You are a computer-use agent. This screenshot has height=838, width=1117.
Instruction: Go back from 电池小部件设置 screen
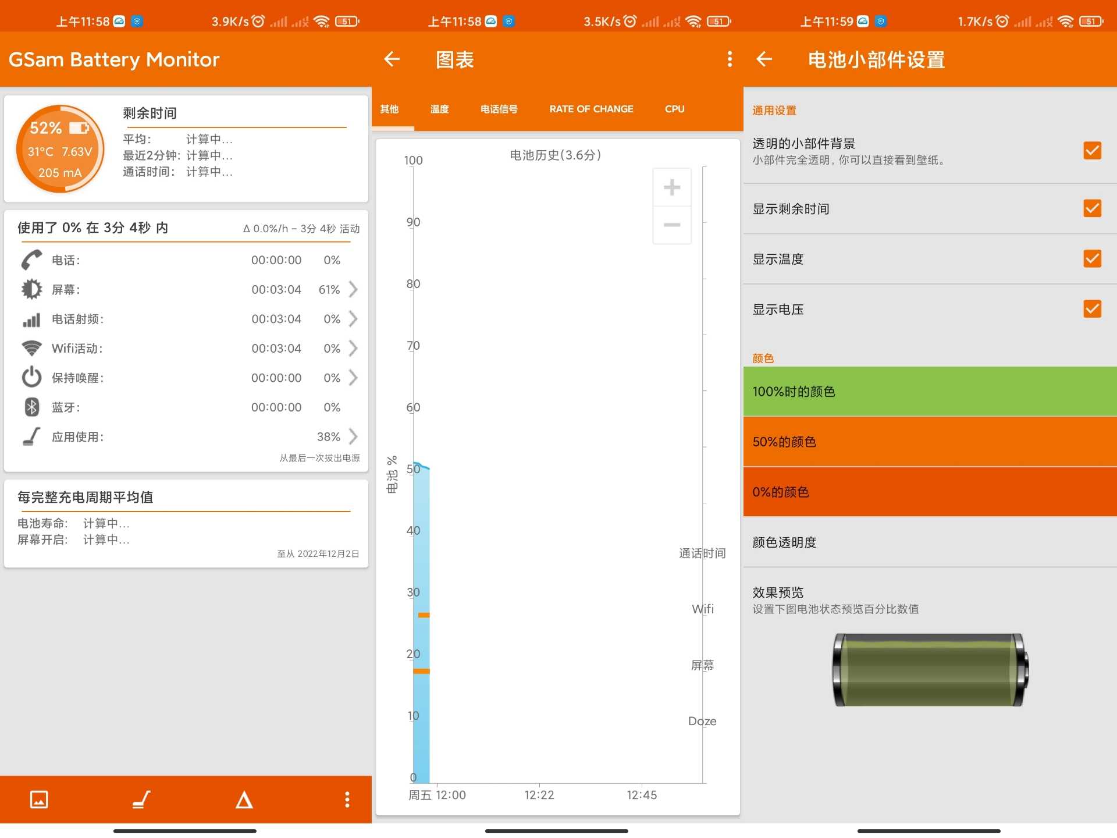[764, 59]
